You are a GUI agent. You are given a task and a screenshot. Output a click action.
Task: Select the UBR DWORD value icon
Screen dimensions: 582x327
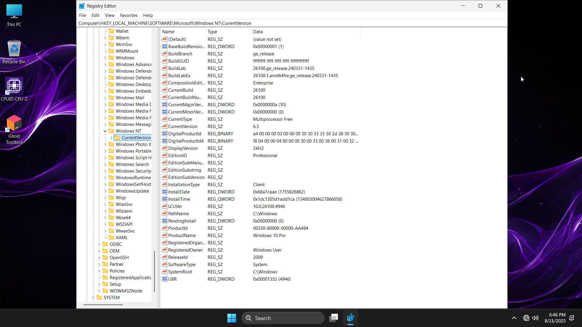(164, 279)
